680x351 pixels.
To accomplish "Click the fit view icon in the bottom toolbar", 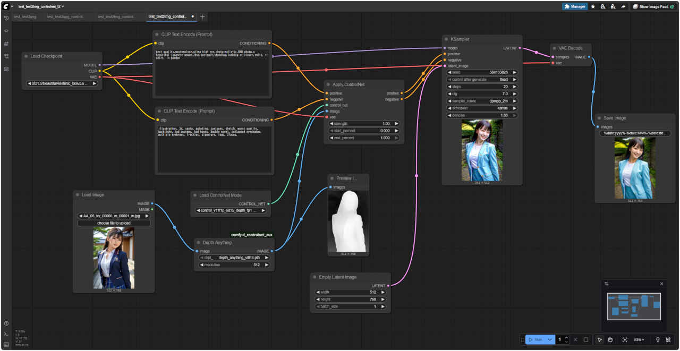I will click(x=625, y=339).
